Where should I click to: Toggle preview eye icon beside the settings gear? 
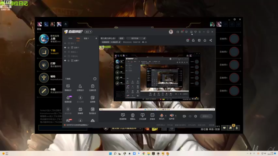[x=190, y=116]
